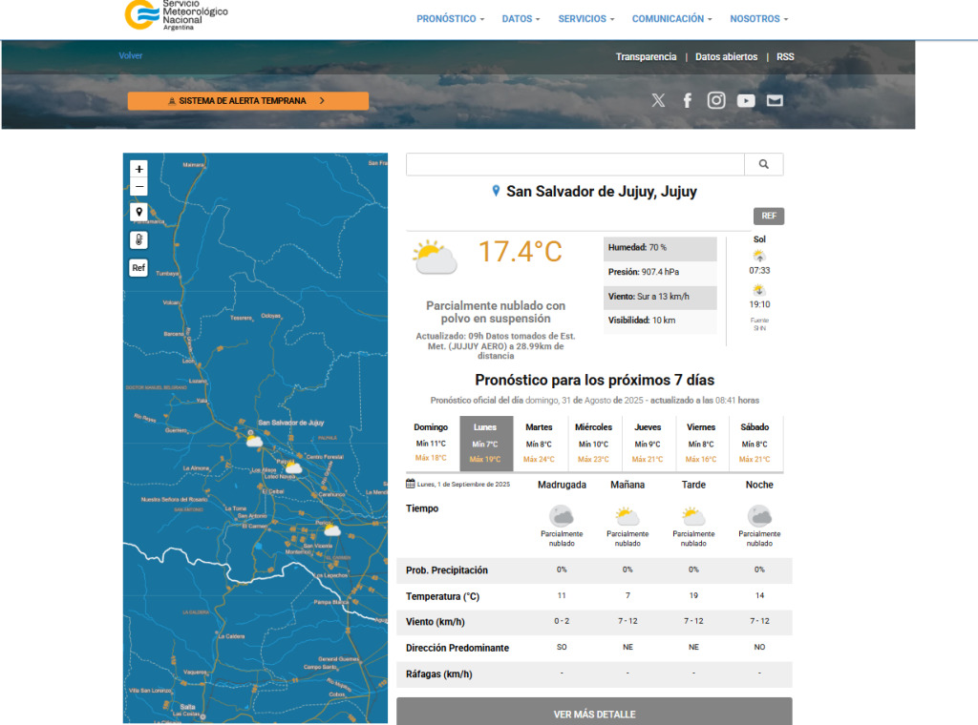Toggle the map Ref legend button
The height and width of the screenshot is (725, 978).
[139, 267]
